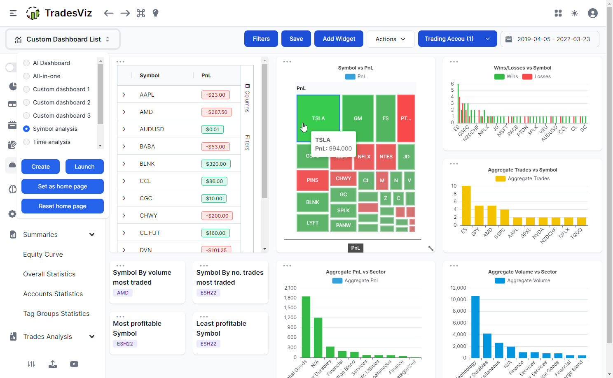The width and height of the screenshot is (613, 378).
Task: Open the hamburger navigation menu
Action: coord(13,13)
